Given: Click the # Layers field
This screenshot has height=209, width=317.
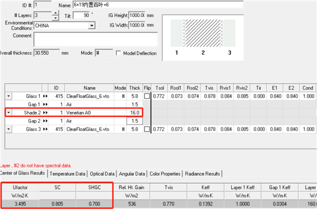Looking at the screenshot, I should (43, 16).
